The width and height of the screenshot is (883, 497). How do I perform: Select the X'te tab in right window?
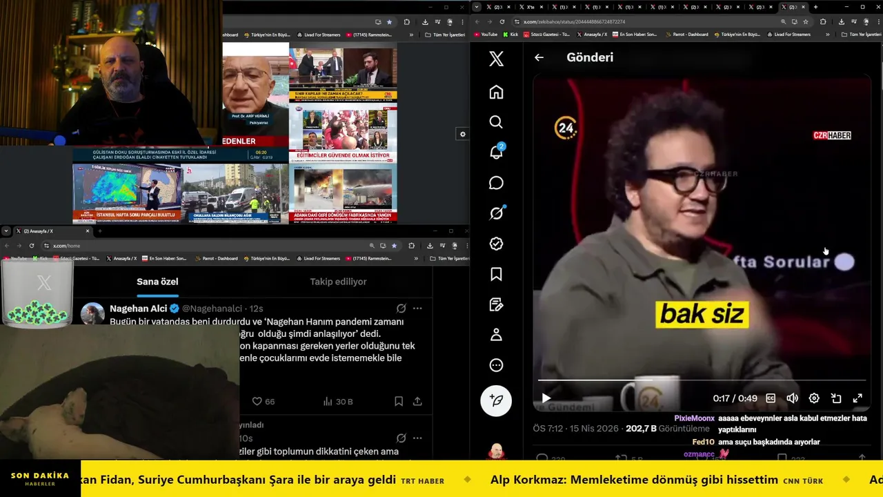[530, 7]
